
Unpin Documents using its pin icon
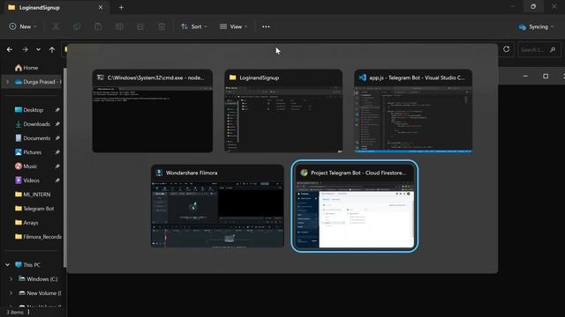57,138
